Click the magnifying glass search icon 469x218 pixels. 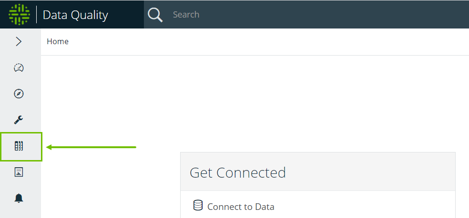point(155,15)
